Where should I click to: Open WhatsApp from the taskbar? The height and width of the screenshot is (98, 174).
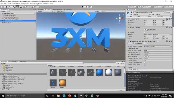pyautogui.click(x=92, y=96)
